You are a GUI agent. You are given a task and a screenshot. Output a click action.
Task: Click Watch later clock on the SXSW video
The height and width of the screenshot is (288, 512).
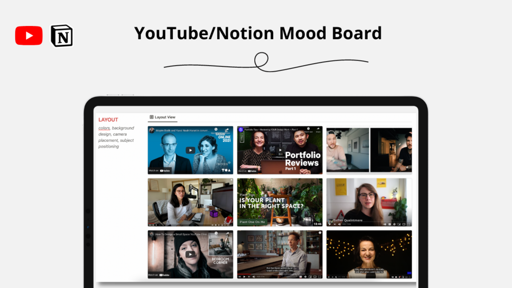(x=216, y=129)
